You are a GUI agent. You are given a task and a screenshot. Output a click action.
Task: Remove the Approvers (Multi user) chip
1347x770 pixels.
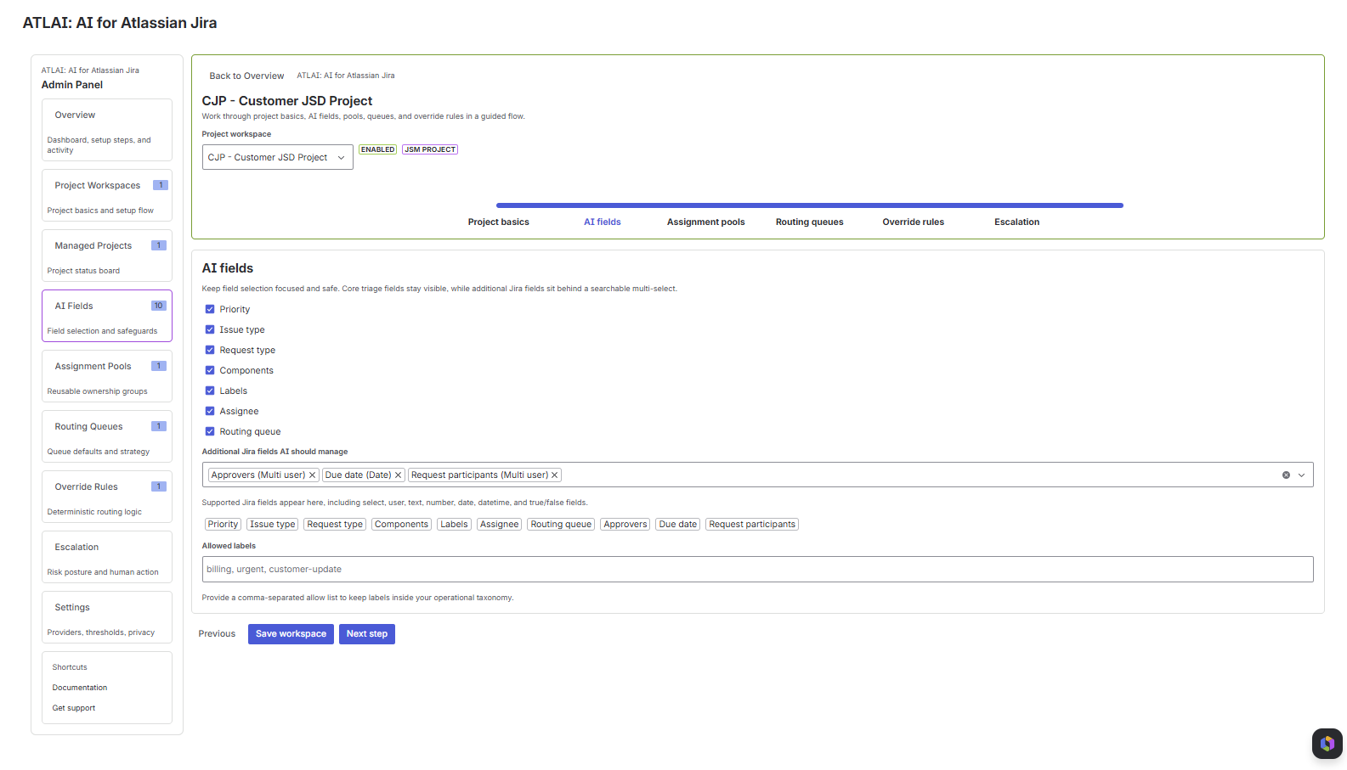[x=313, y=475]
